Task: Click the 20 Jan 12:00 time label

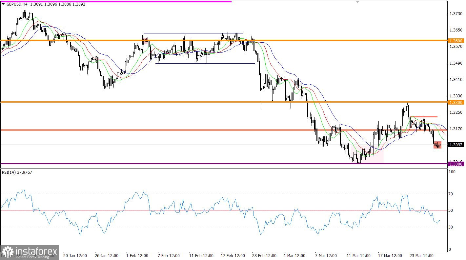Action: [x=75, y=255]
